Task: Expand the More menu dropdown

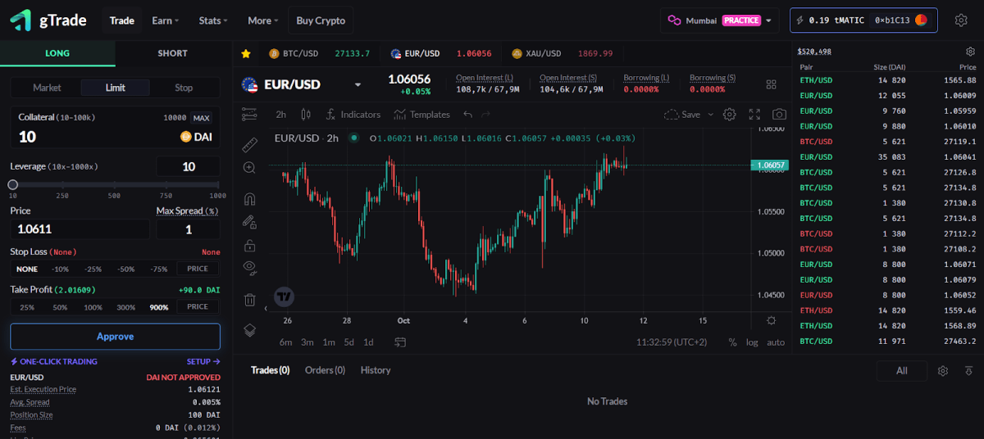Action: click(x=263, y=20)
